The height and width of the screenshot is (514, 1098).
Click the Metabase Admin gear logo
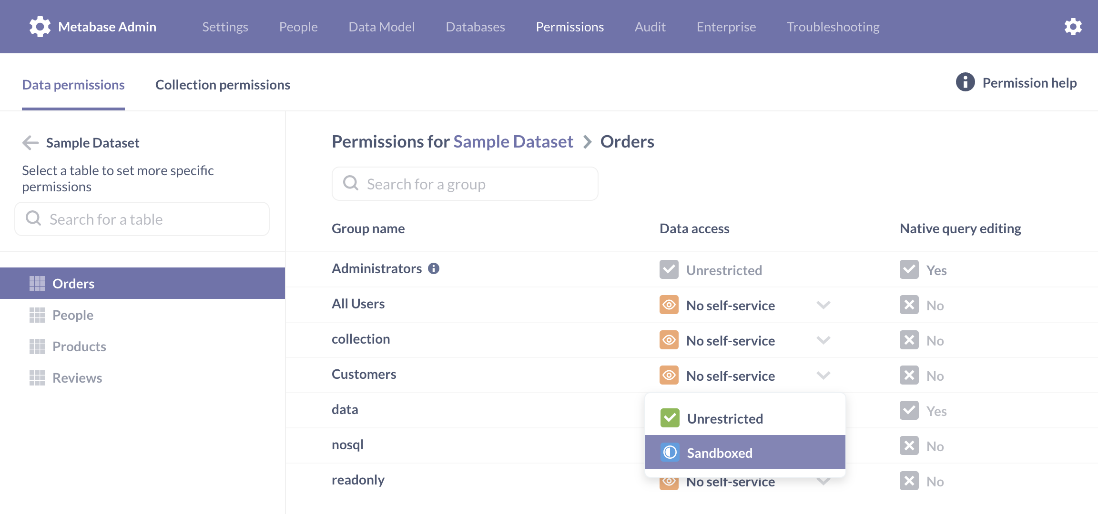[40, 27]
